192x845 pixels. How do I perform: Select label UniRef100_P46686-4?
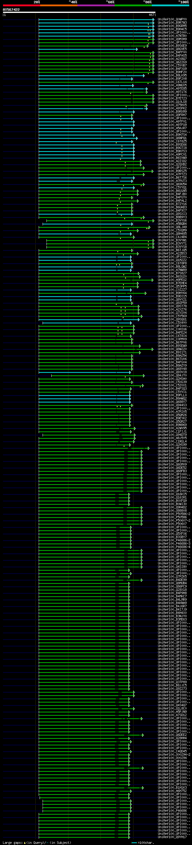point(174,547)
